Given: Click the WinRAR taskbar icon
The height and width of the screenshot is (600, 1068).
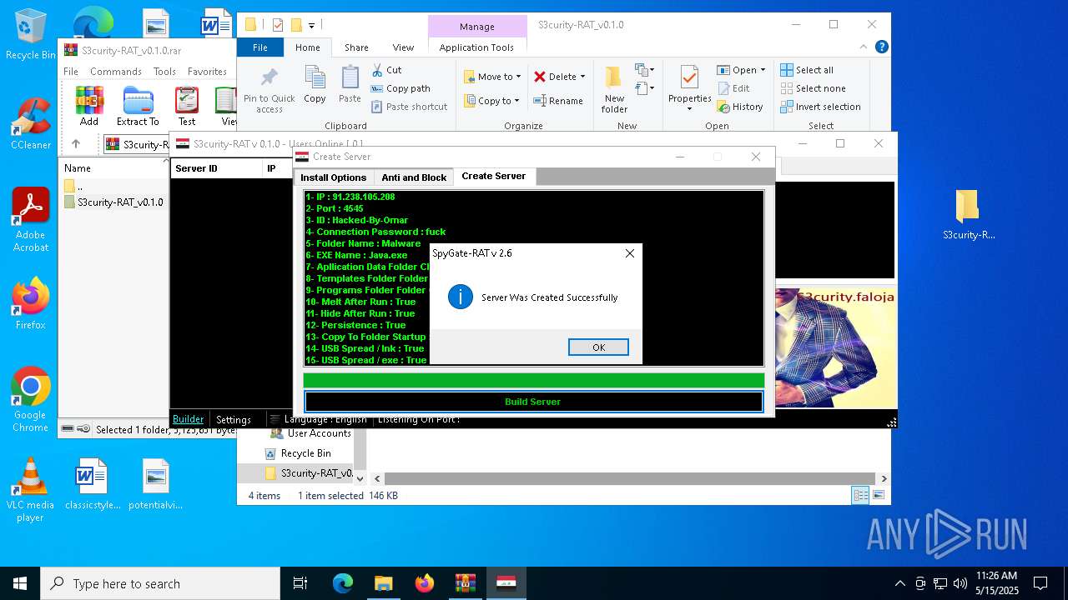Looking at the screenshot, I should click(x=465, y=583).
